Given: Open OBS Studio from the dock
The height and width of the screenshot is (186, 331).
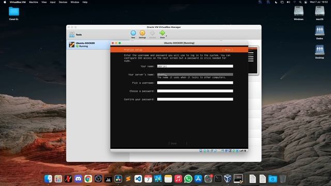Looking at the screenshot, I should point(98,179).
